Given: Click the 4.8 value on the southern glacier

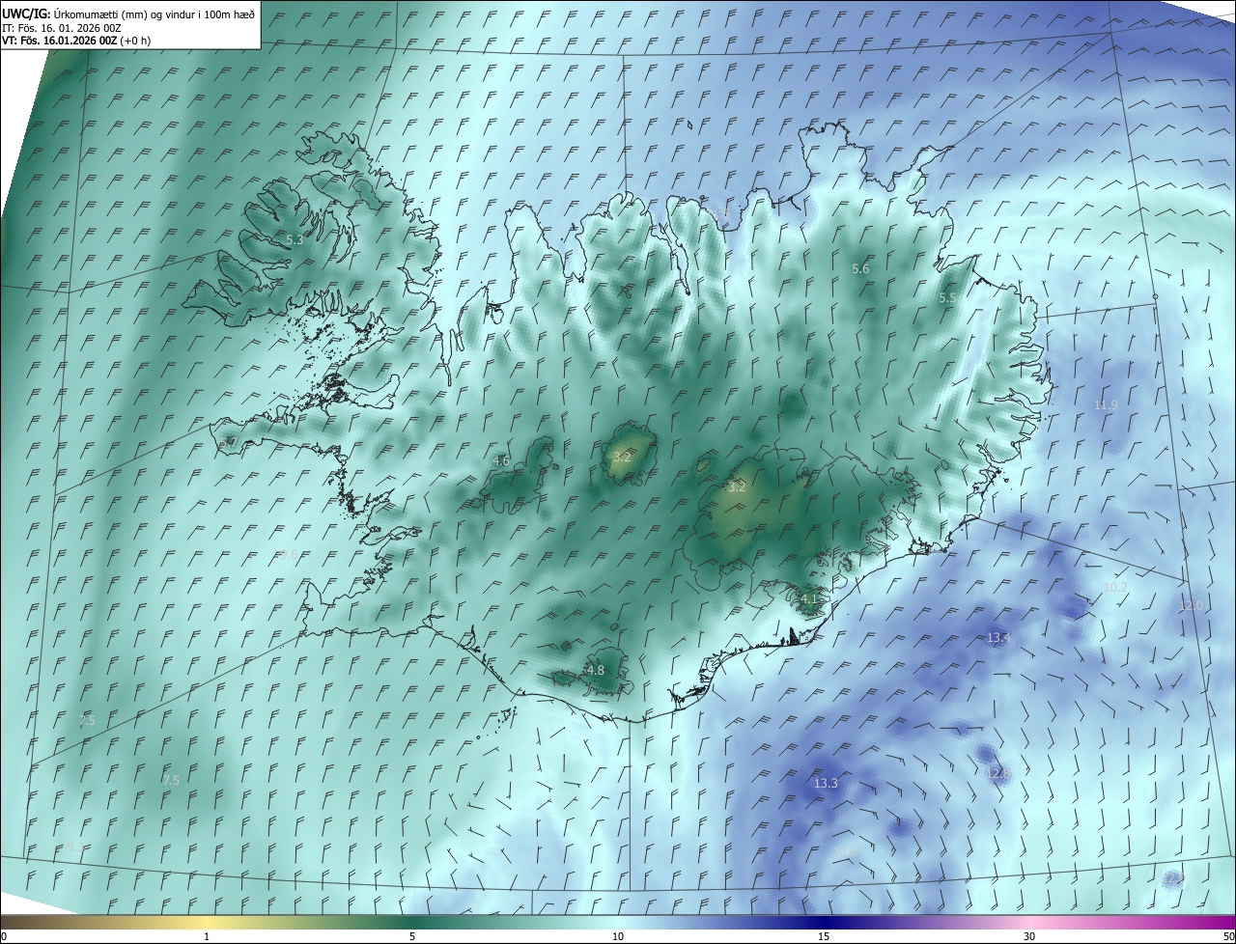Looking at the screenshot, I should pyautogui.click(x=596, y=670).
